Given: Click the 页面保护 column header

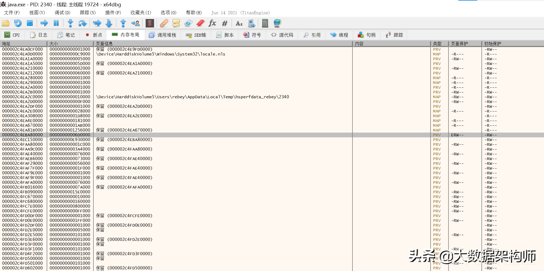Looking at the screenshot, I should pyautogui.click(x=465, y=44).
